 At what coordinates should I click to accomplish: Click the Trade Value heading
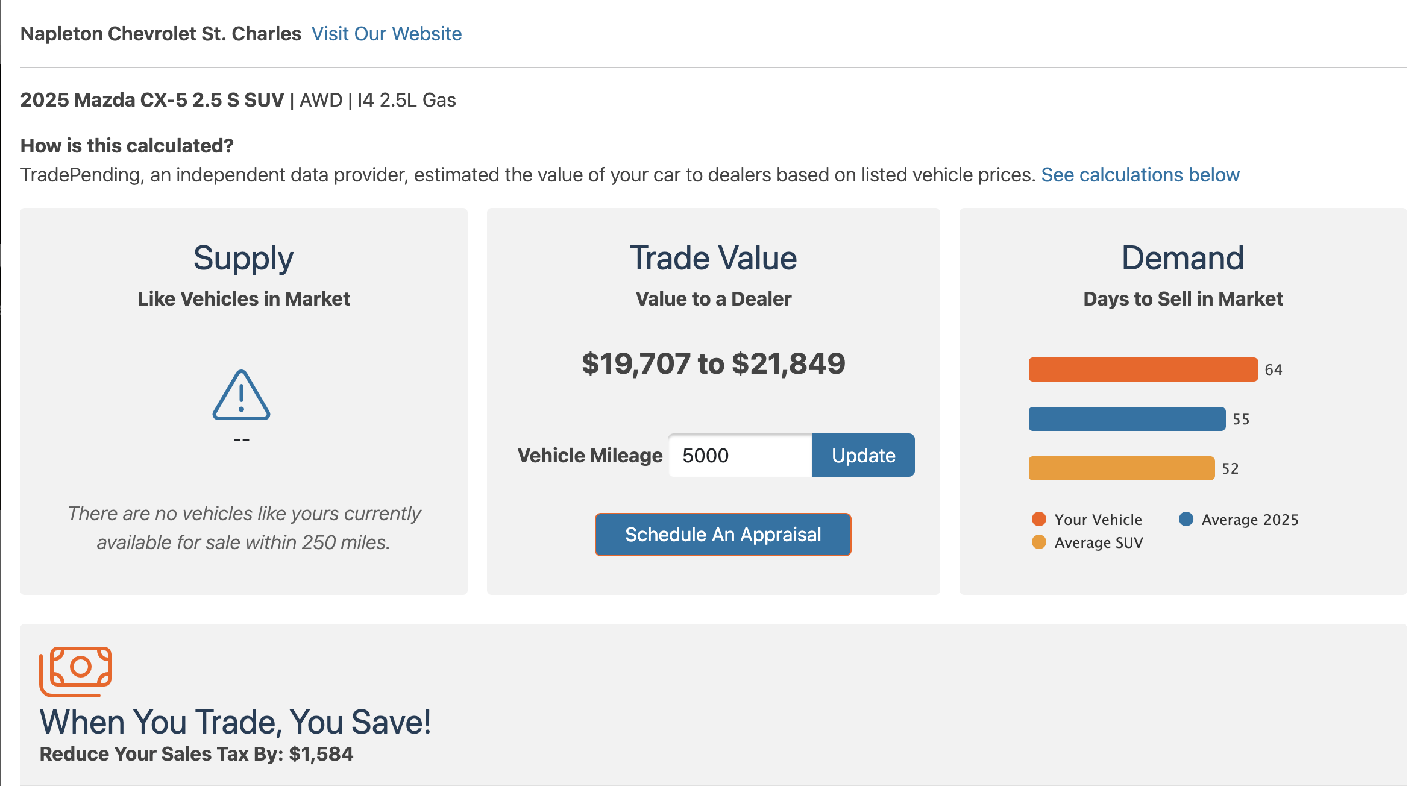click(713, 259)
